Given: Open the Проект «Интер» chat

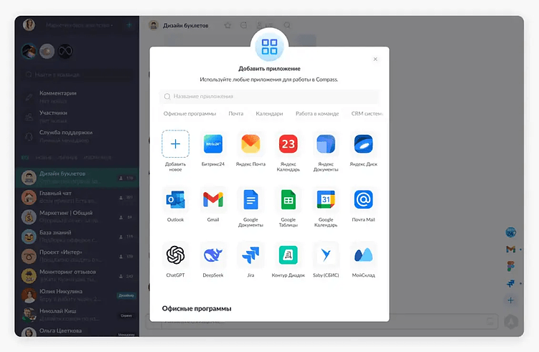Looking at the screenshot, I should point(78,256).
